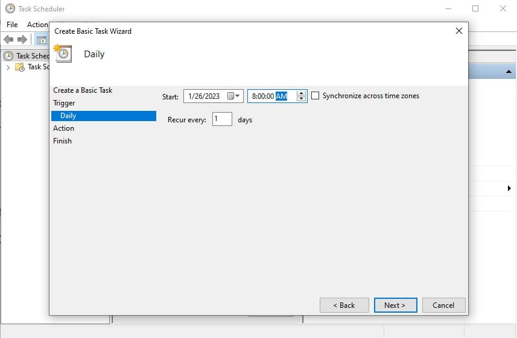517x338 pixels.
Task: Open the Action menu
Action: [x=37, y=25]
